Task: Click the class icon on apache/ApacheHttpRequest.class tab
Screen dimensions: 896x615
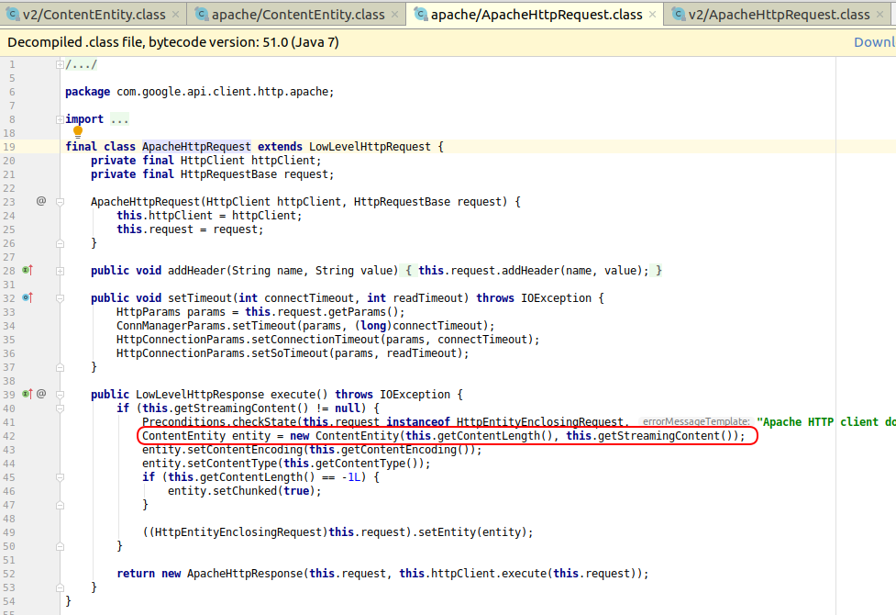Action: coord(421,14)
